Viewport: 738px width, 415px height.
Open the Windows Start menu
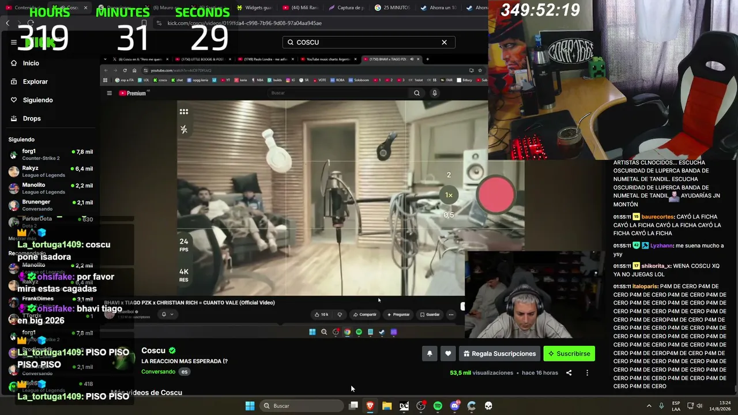250,406
